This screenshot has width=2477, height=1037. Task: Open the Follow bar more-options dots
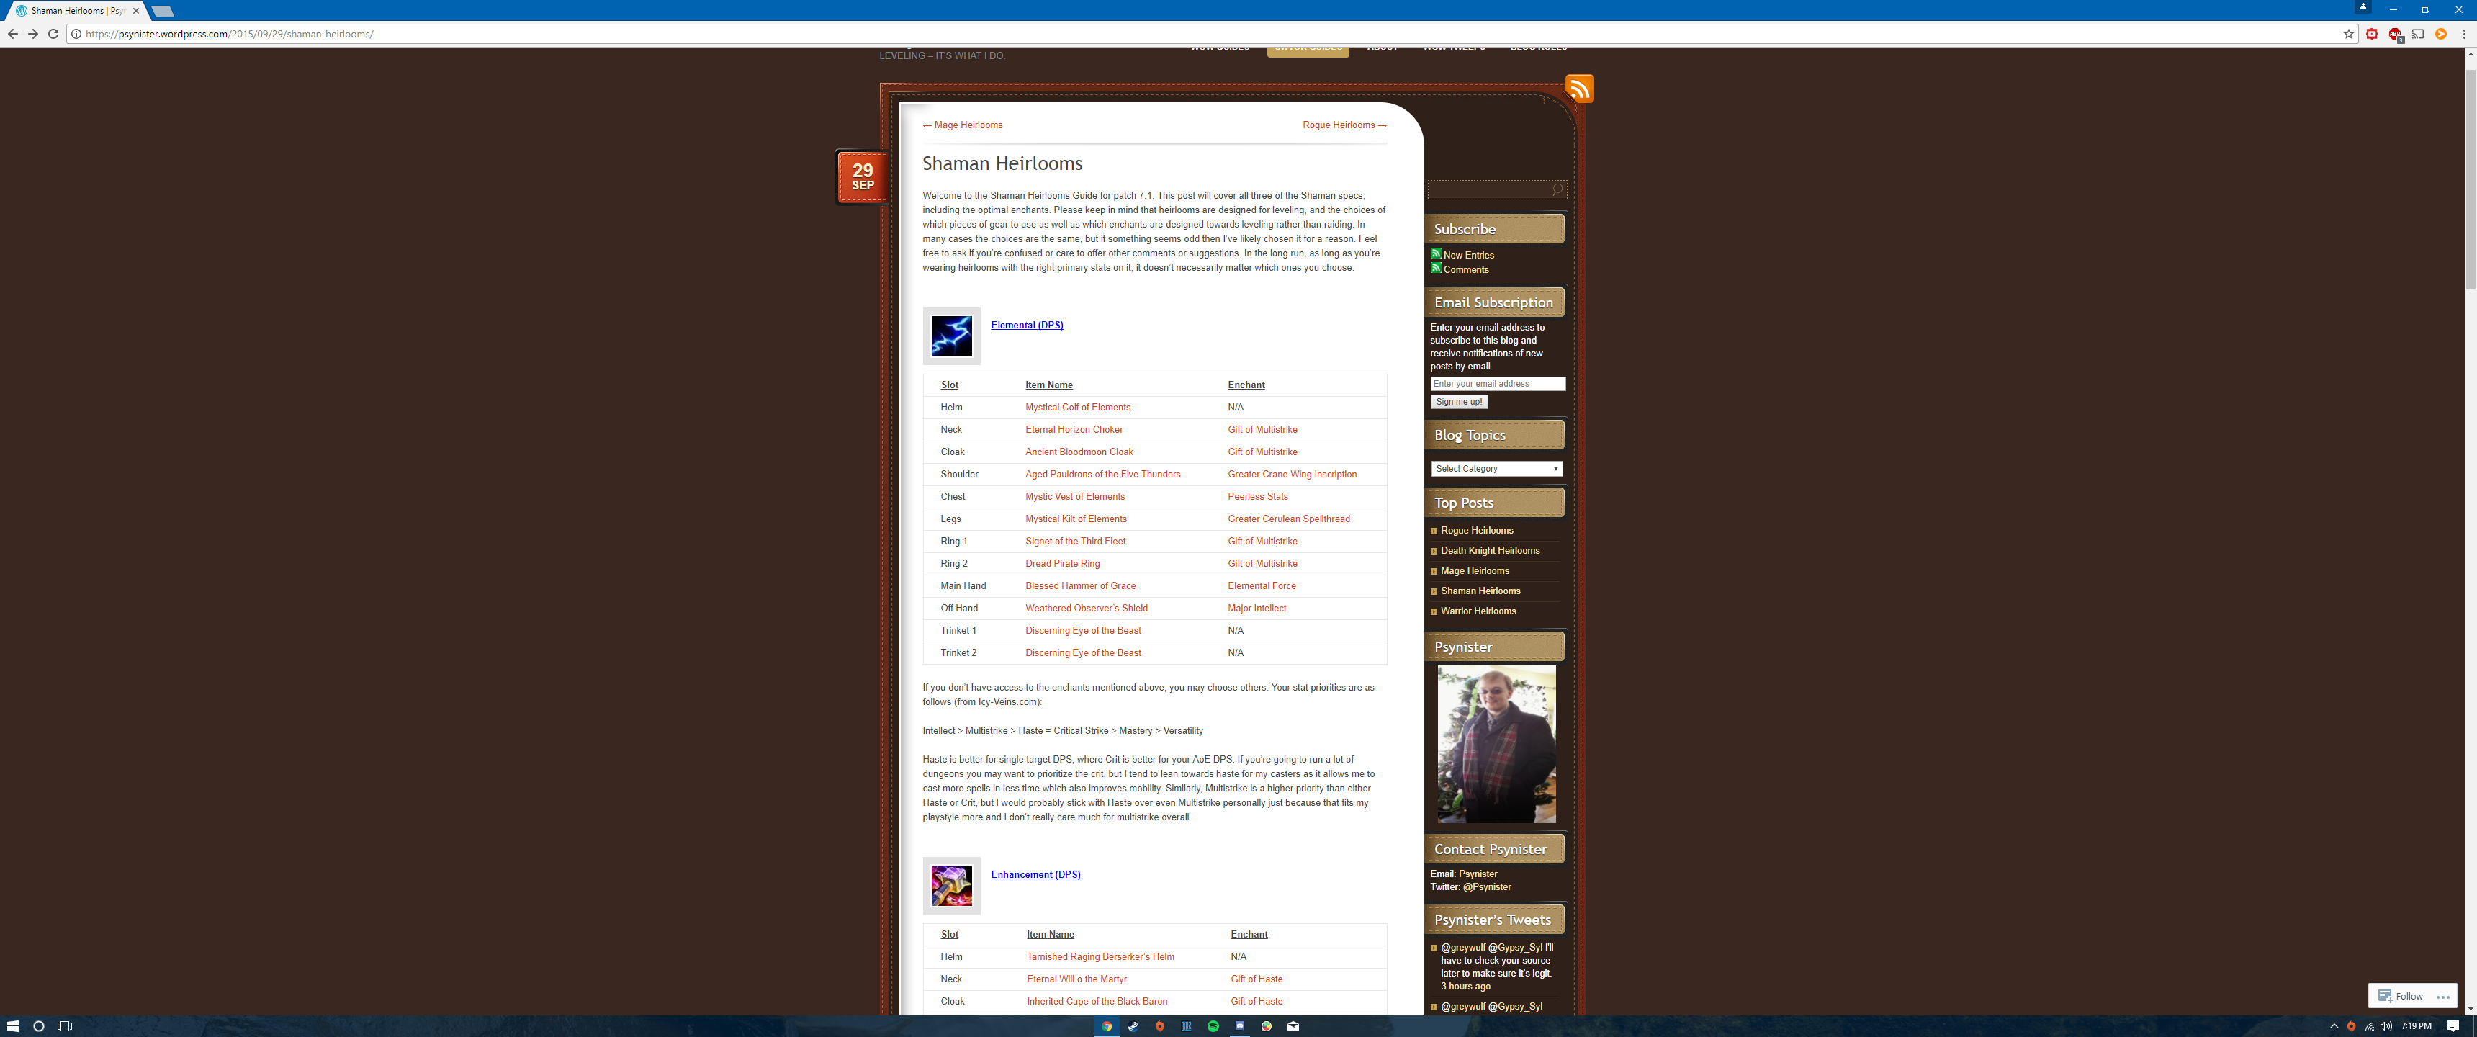click(2443, 997)
